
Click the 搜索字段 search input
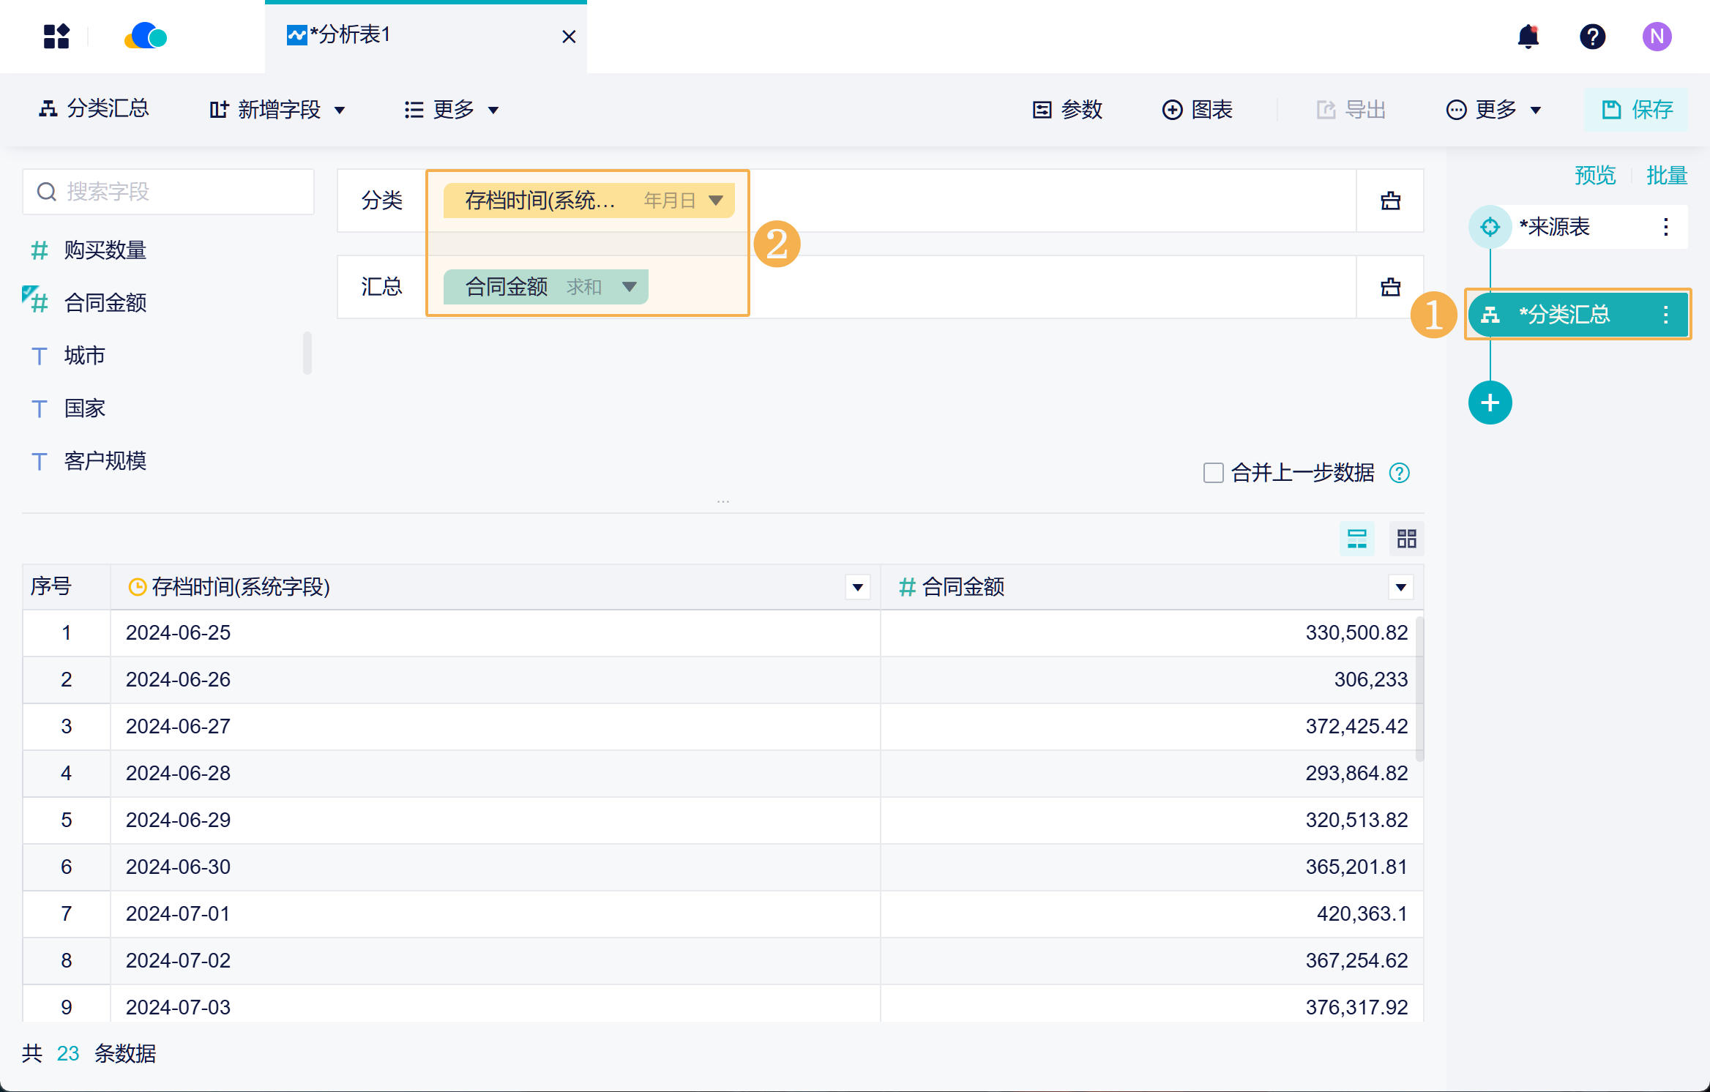(x=168, y=192)
